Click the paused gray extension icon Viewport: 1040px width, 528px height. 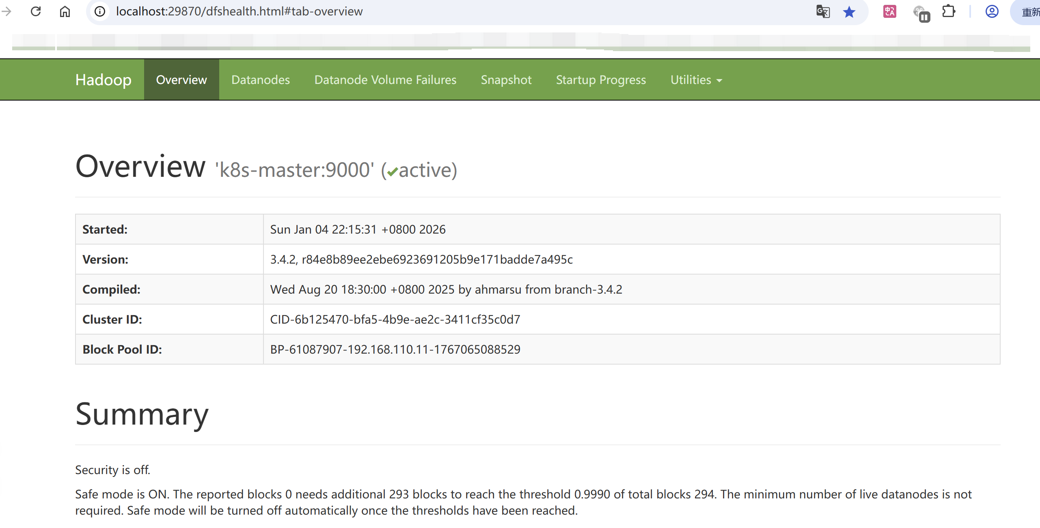point(921,13)
